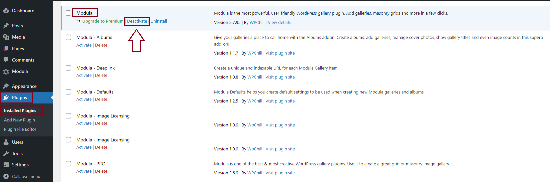Check the Modula - PRO checkbox
This screenshot has height=182, width=550.
[x=68, y=164]
